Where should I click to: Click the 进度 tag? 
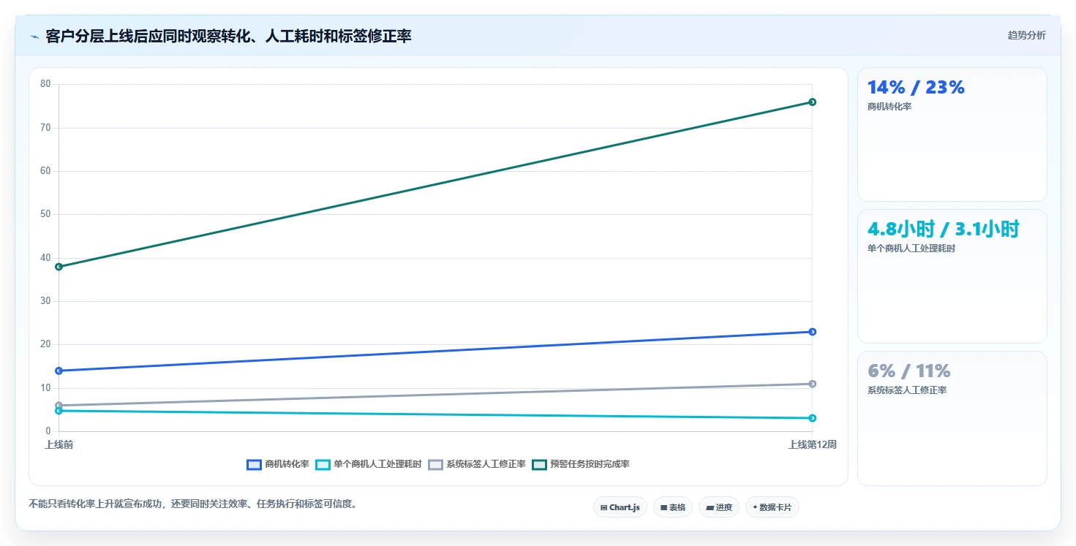pos(719,507)
